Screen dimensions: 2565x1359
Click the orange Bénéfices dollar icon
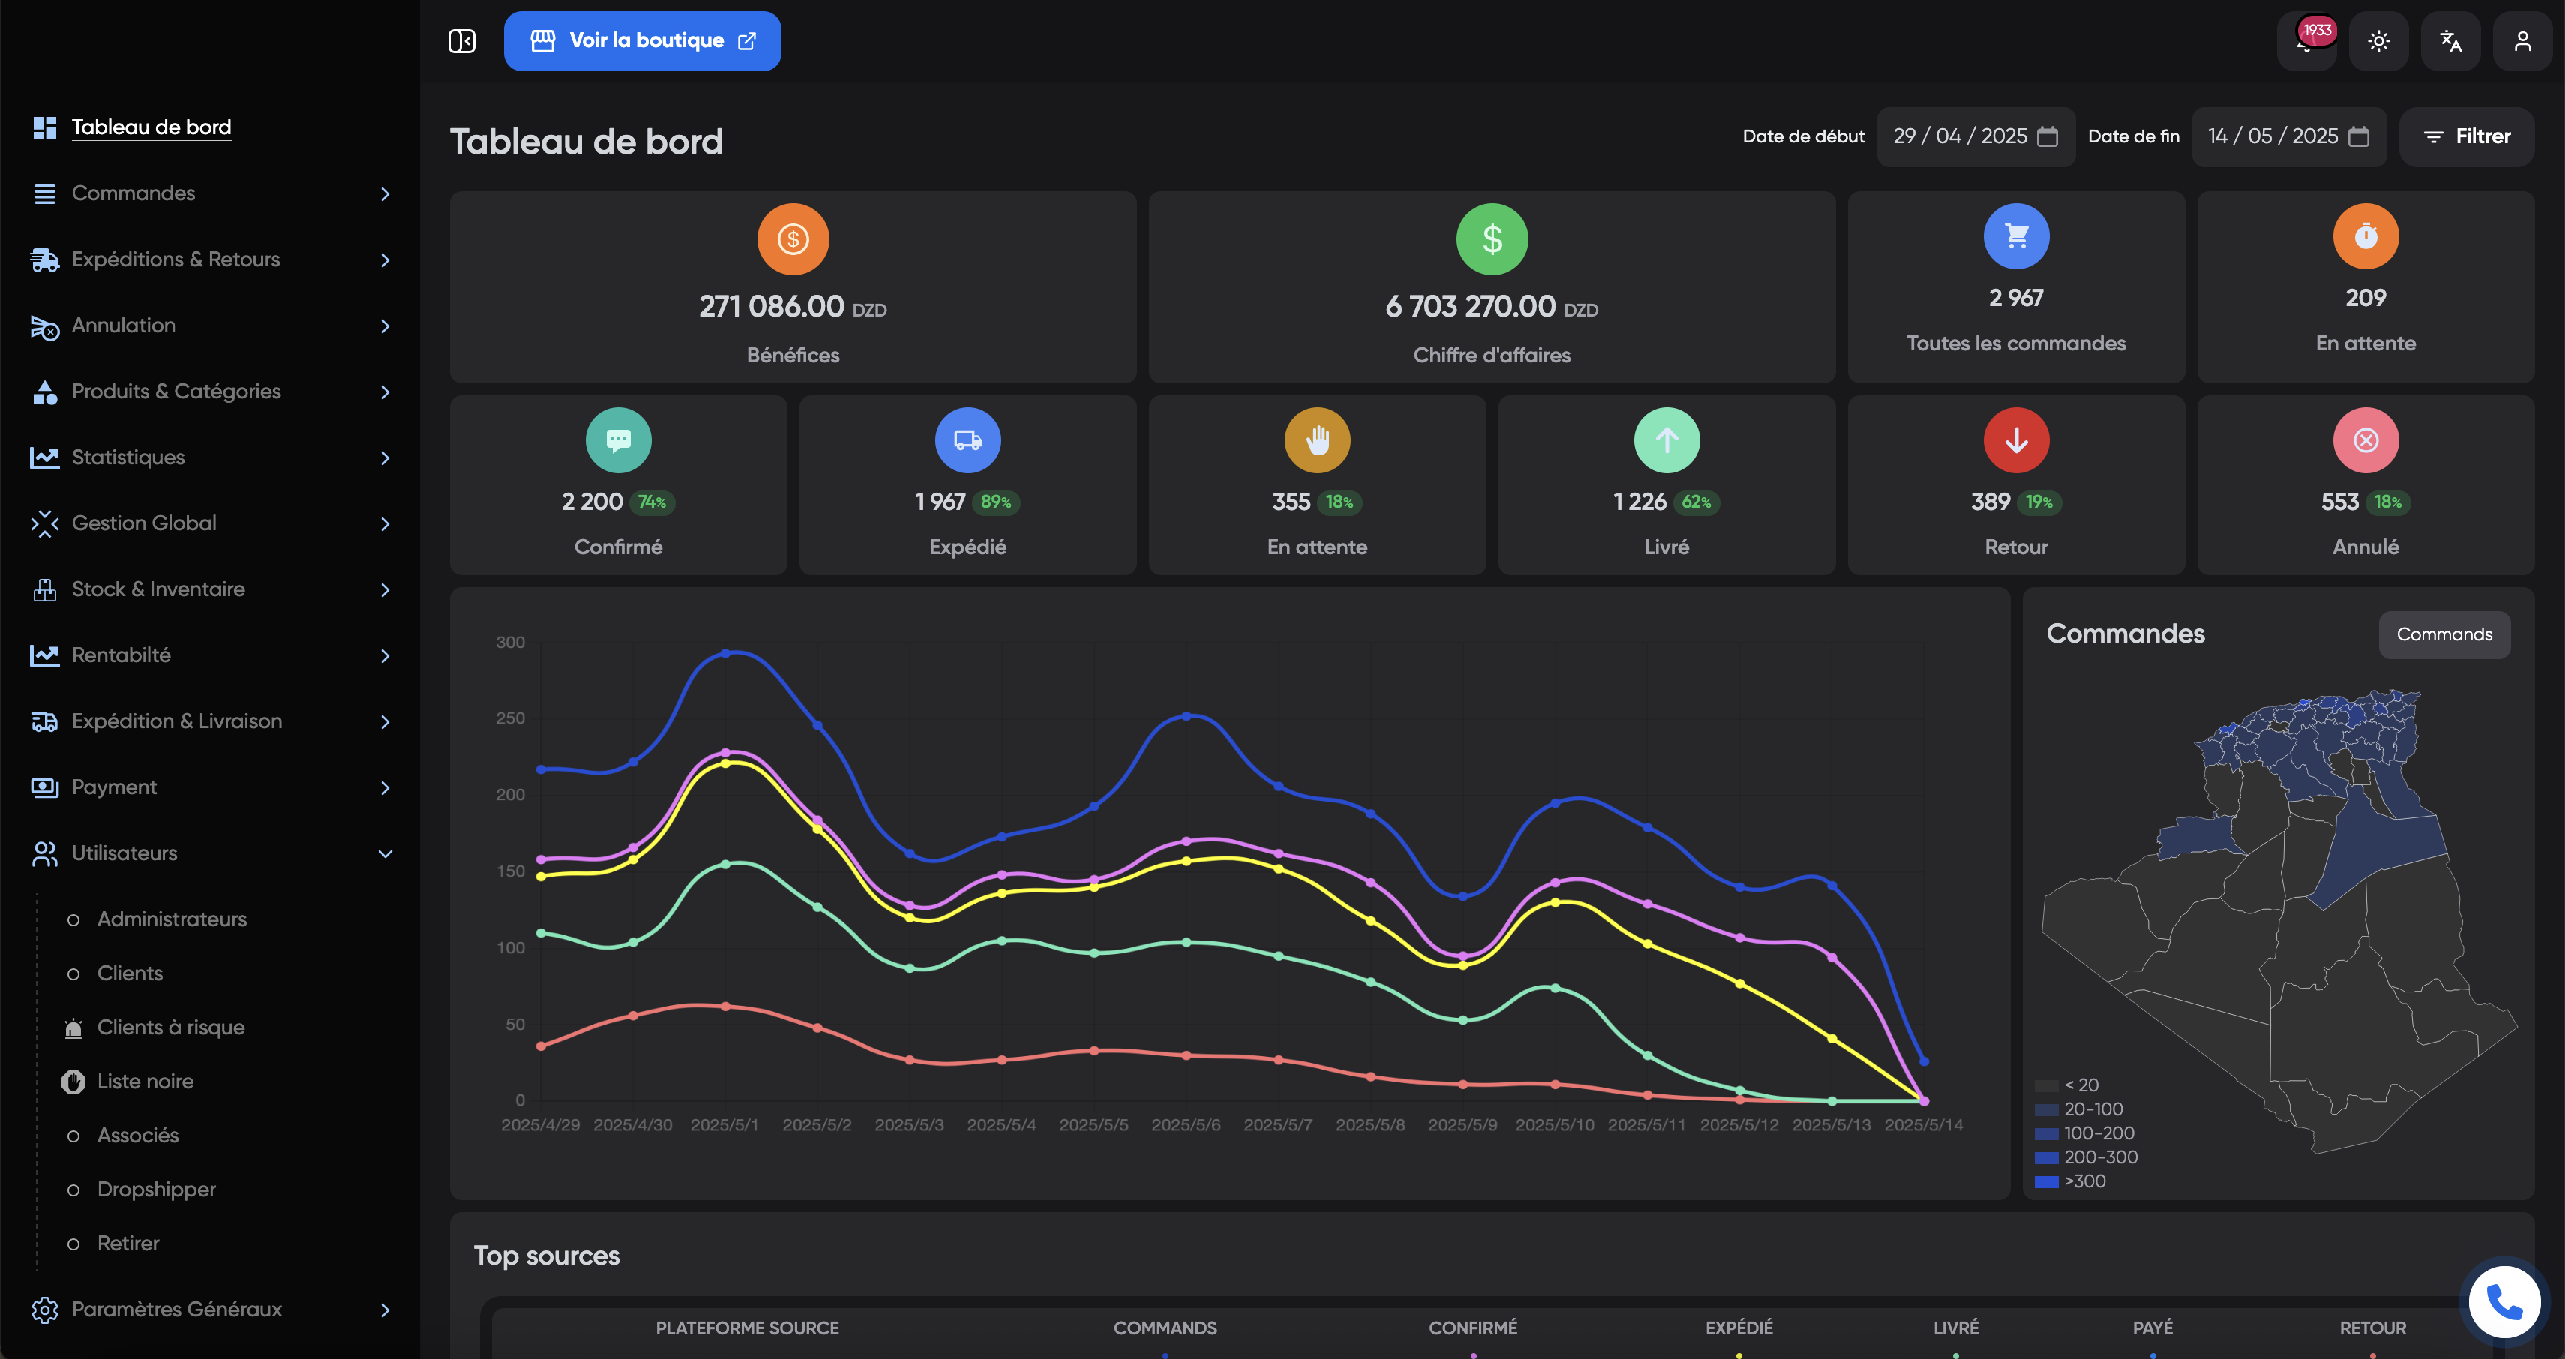793,239
